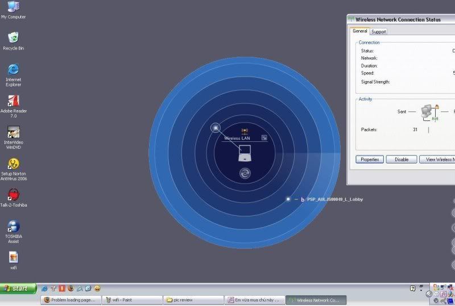Open the My Computer desktop icon
Screen dimensions: 455x306
point(13,7)
